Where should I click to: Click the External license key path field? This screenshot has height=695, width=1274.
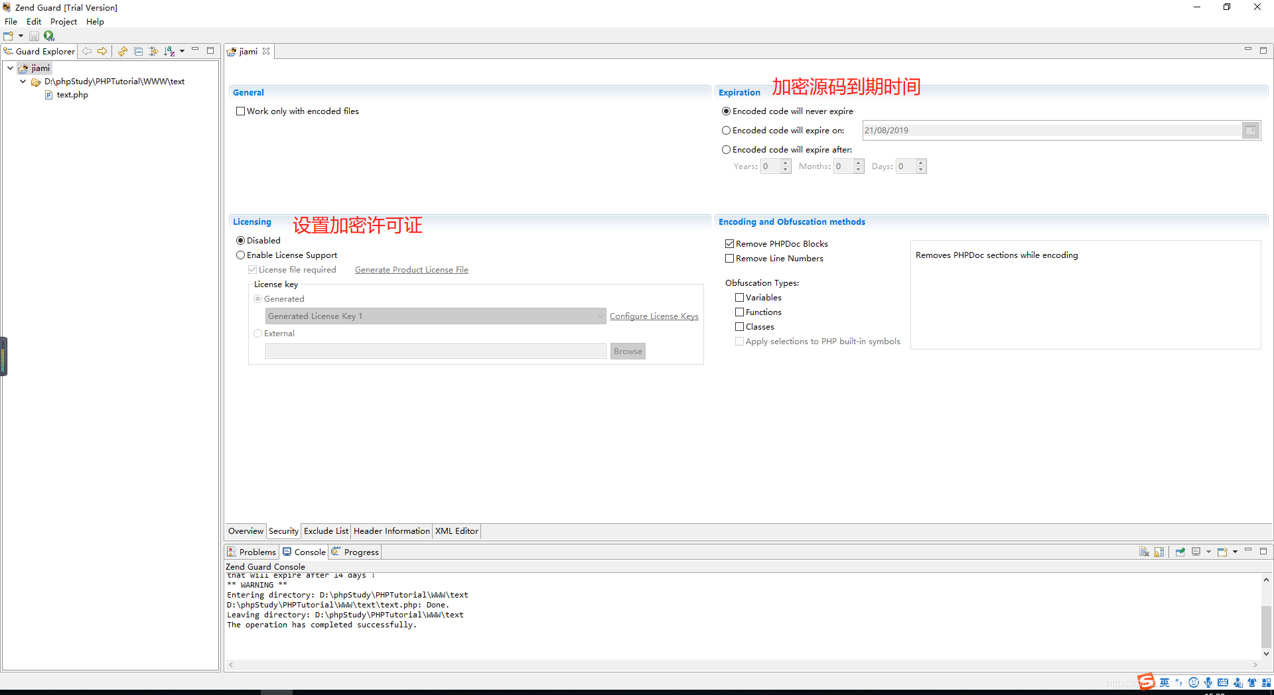point(436,351)
